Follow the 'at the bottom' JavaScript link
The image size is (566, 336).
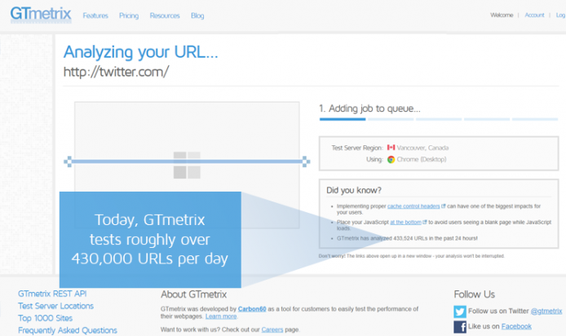[404, 221]
